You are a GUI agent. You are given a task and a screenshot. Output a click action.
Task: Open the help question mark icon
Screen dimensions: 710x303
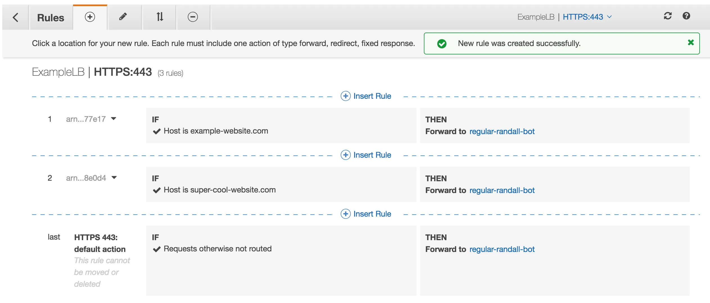[x=686, y=16]
